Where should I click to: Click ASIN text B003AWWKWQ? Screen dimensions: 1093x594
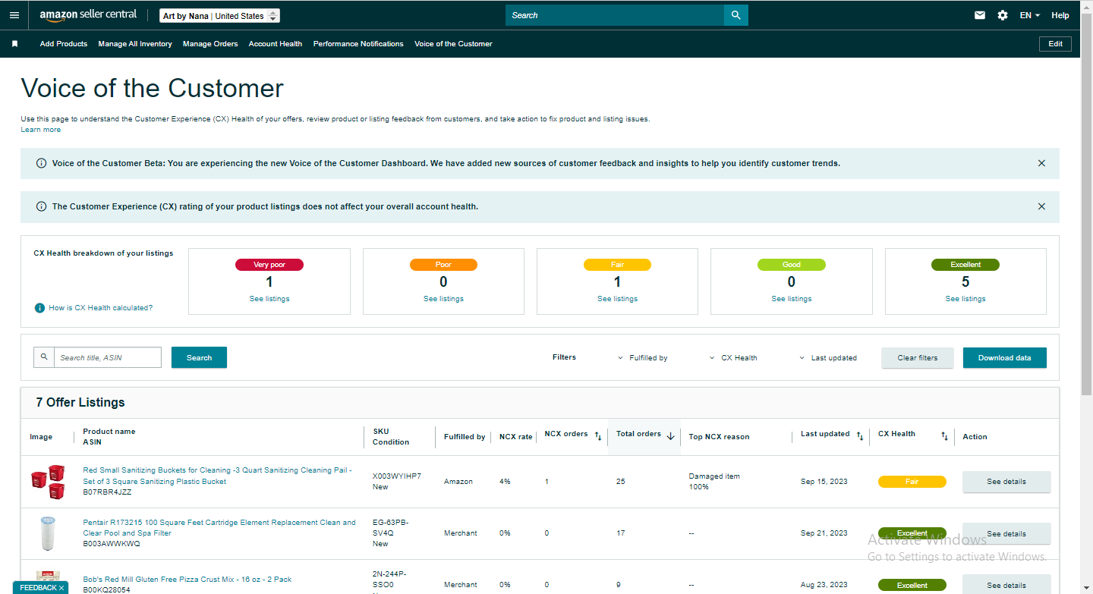tap(112, 544)
